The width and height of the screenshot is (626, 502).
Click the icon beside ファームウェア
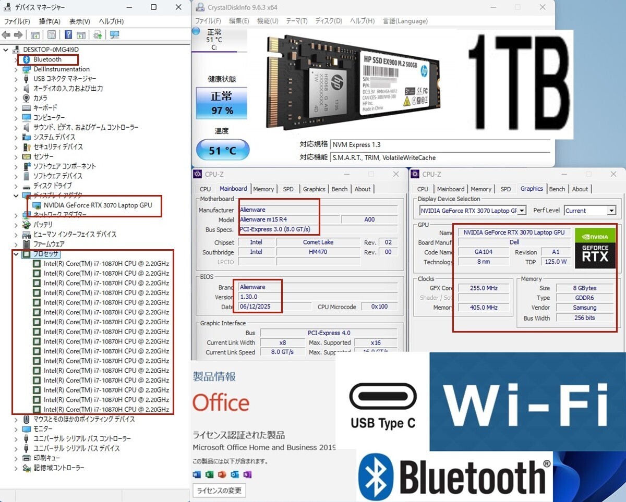(27, 244)
